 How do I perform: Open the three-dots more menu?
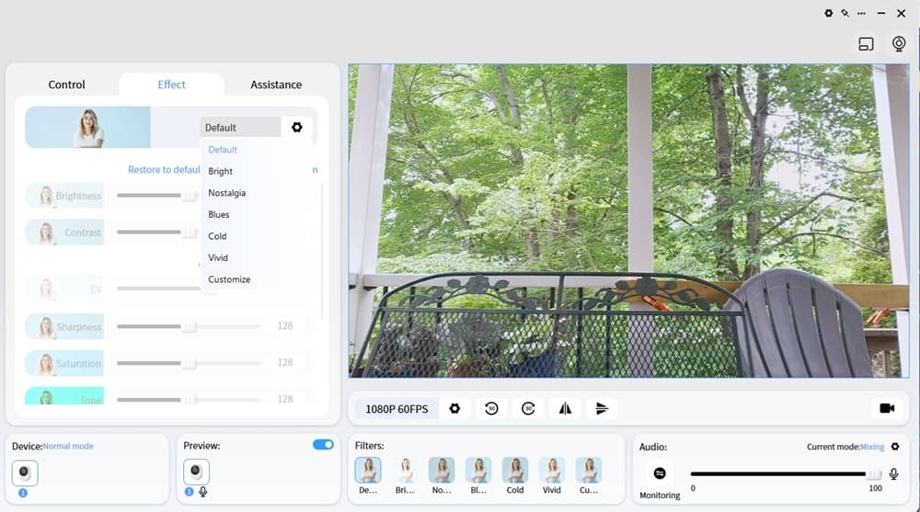coord(861,13)
